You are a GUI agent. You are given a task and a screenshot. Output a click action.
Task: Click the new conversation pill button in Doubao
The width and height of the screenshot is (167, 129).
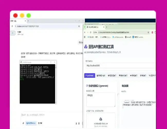13,33
